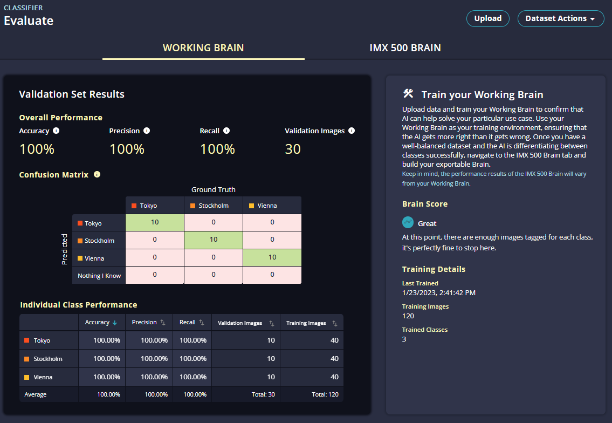This screenshot has height=423, width=612.
Task: Switch to the IMX 500 Brain tab
Action: pos(405,47)
